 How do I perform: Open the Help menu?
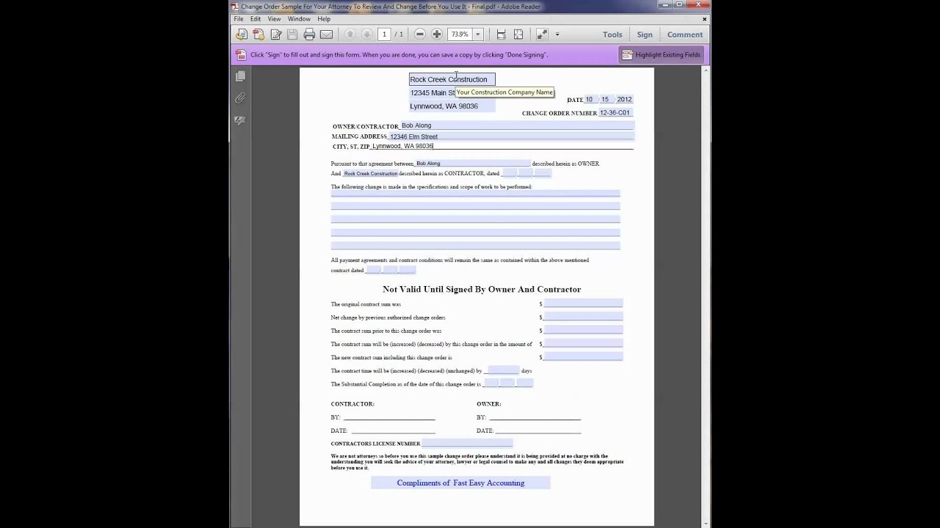click(324, 19)
